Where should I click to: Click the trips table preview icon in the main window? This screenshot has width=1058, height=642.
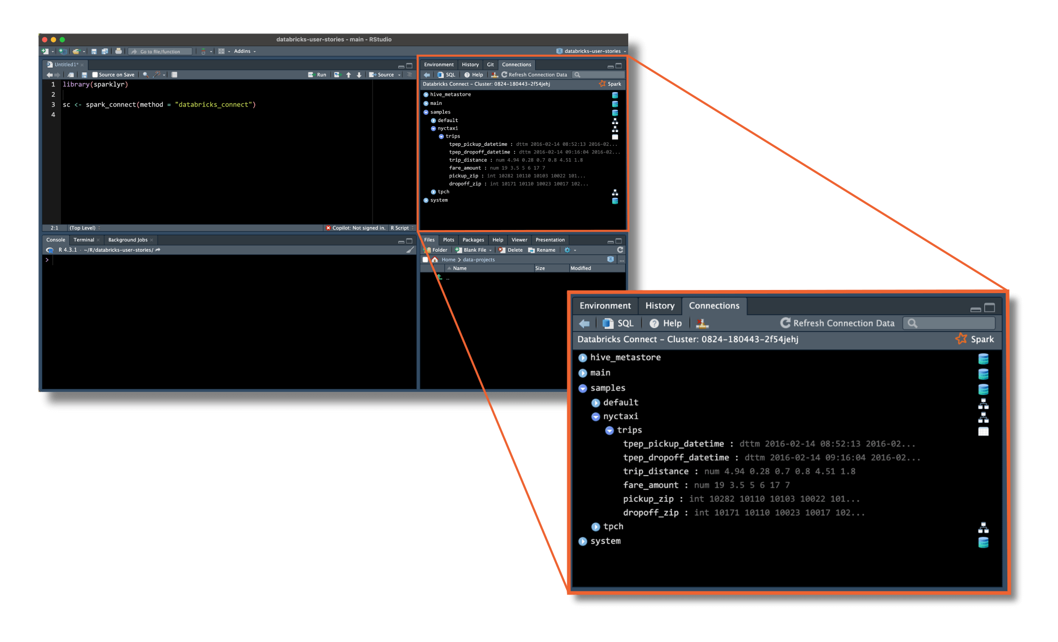click(615, 137)
